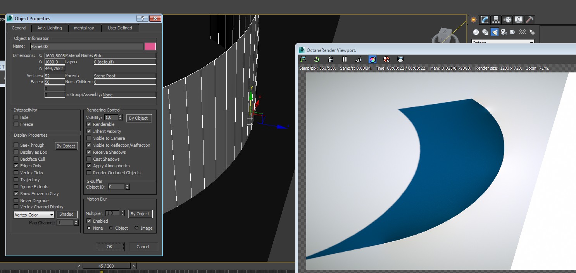The height and width of the screenshot is (273, 576).
Task: Click the Octane render region target icon
Action: (386, 59)
